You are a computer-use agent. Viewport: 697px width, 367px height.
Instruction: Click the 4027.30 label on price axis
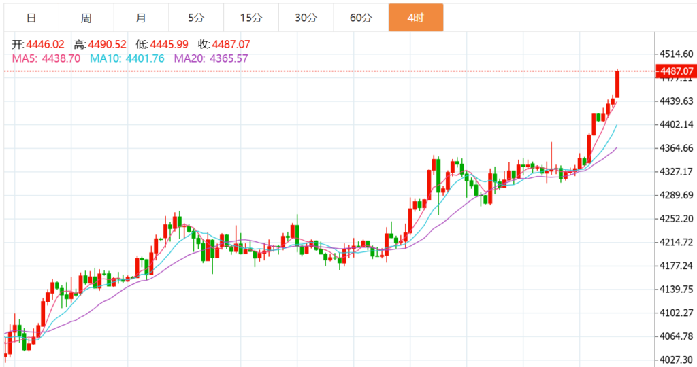pyautogui.click(x=675, y=360)
